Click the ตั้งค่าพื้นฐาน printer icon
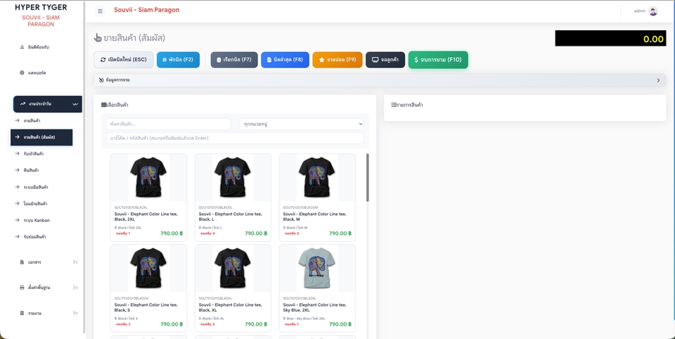 coord(22,288)
